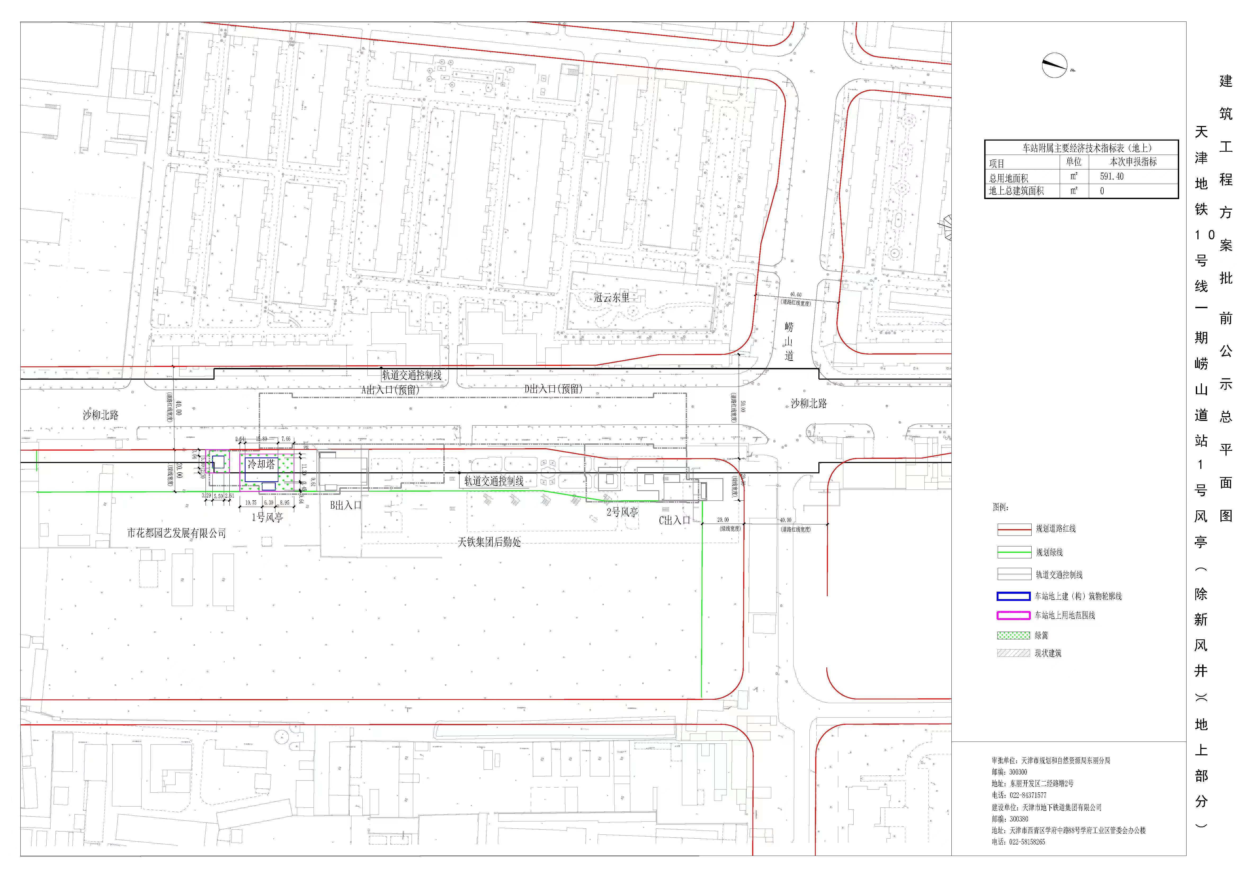Screen dimensions: 1239x876
Task: Click the hatched 现状建筑 legend pattern
Action: tap(1013, 653)
